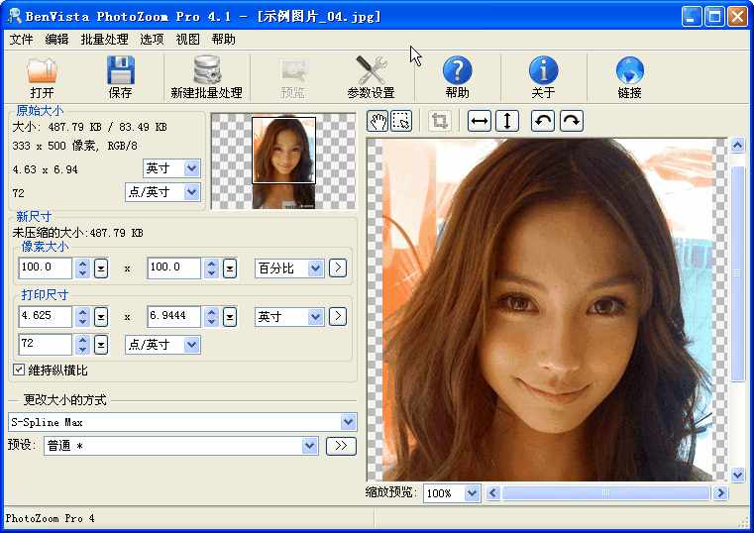Click print height spinner arrows
The width and height of the screenshot is (754, 533).
click(212, 317)
